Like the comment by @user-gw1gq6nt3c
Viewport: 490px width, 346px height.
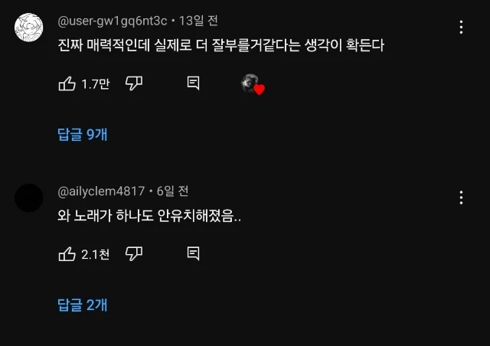67,83
